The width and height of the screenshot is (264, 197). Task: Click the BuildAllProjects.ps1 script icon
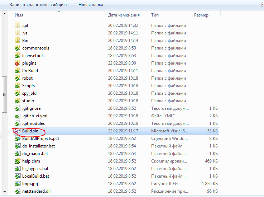(x=18, y=139)
